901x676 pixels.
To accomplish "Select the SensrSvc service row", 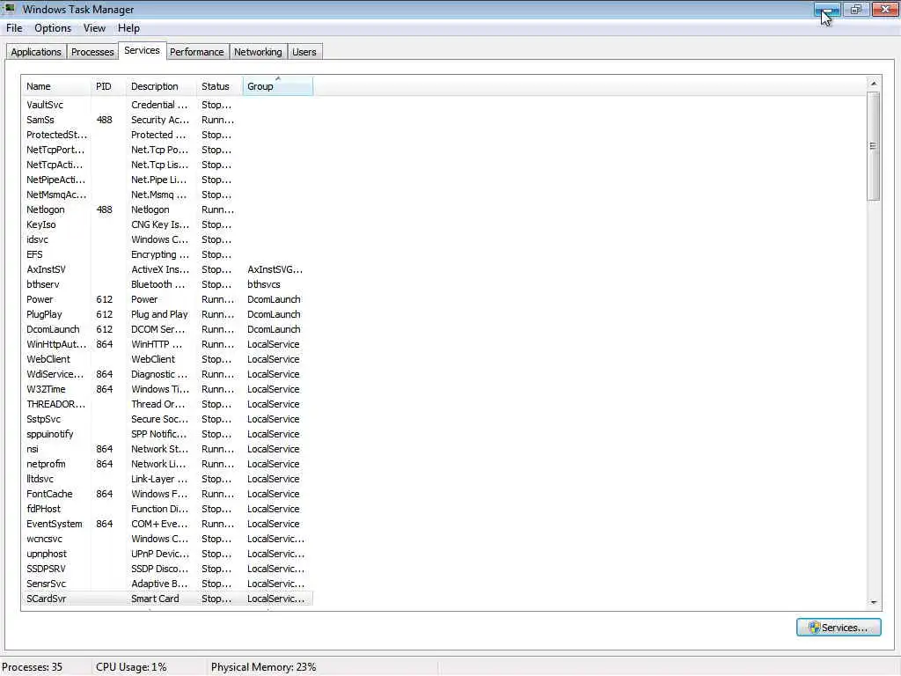I will [167, 583].
